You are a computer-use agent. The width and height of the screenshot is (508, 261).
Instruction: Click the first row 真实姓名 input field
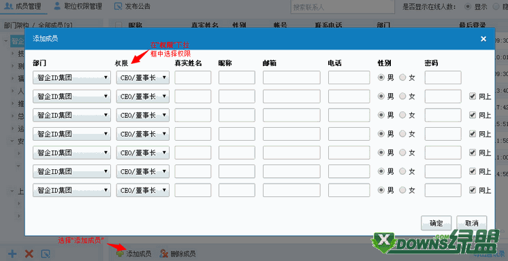(x=193, y=77)
